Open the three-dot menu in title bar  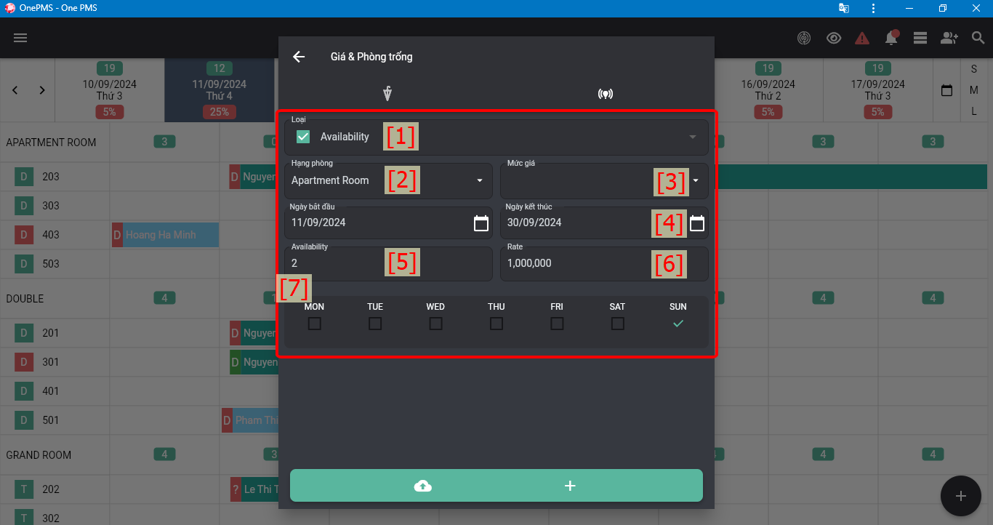pyautogui.click(x=873, y=8)
